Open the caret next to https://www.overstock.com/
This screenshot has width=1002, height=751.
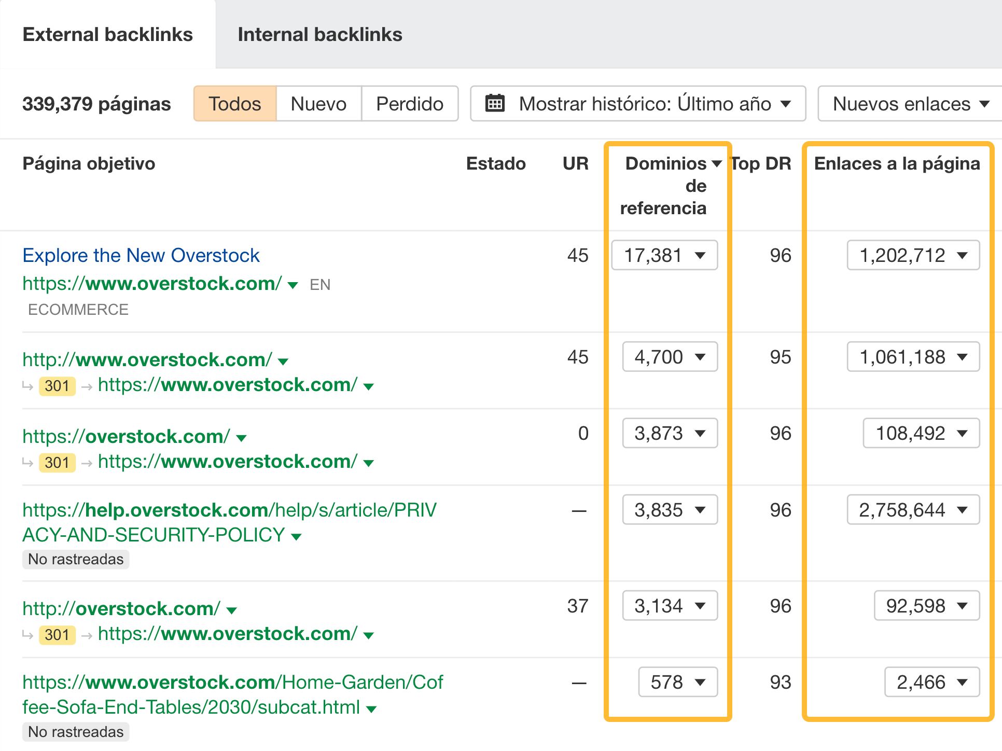tap(292, 284)
